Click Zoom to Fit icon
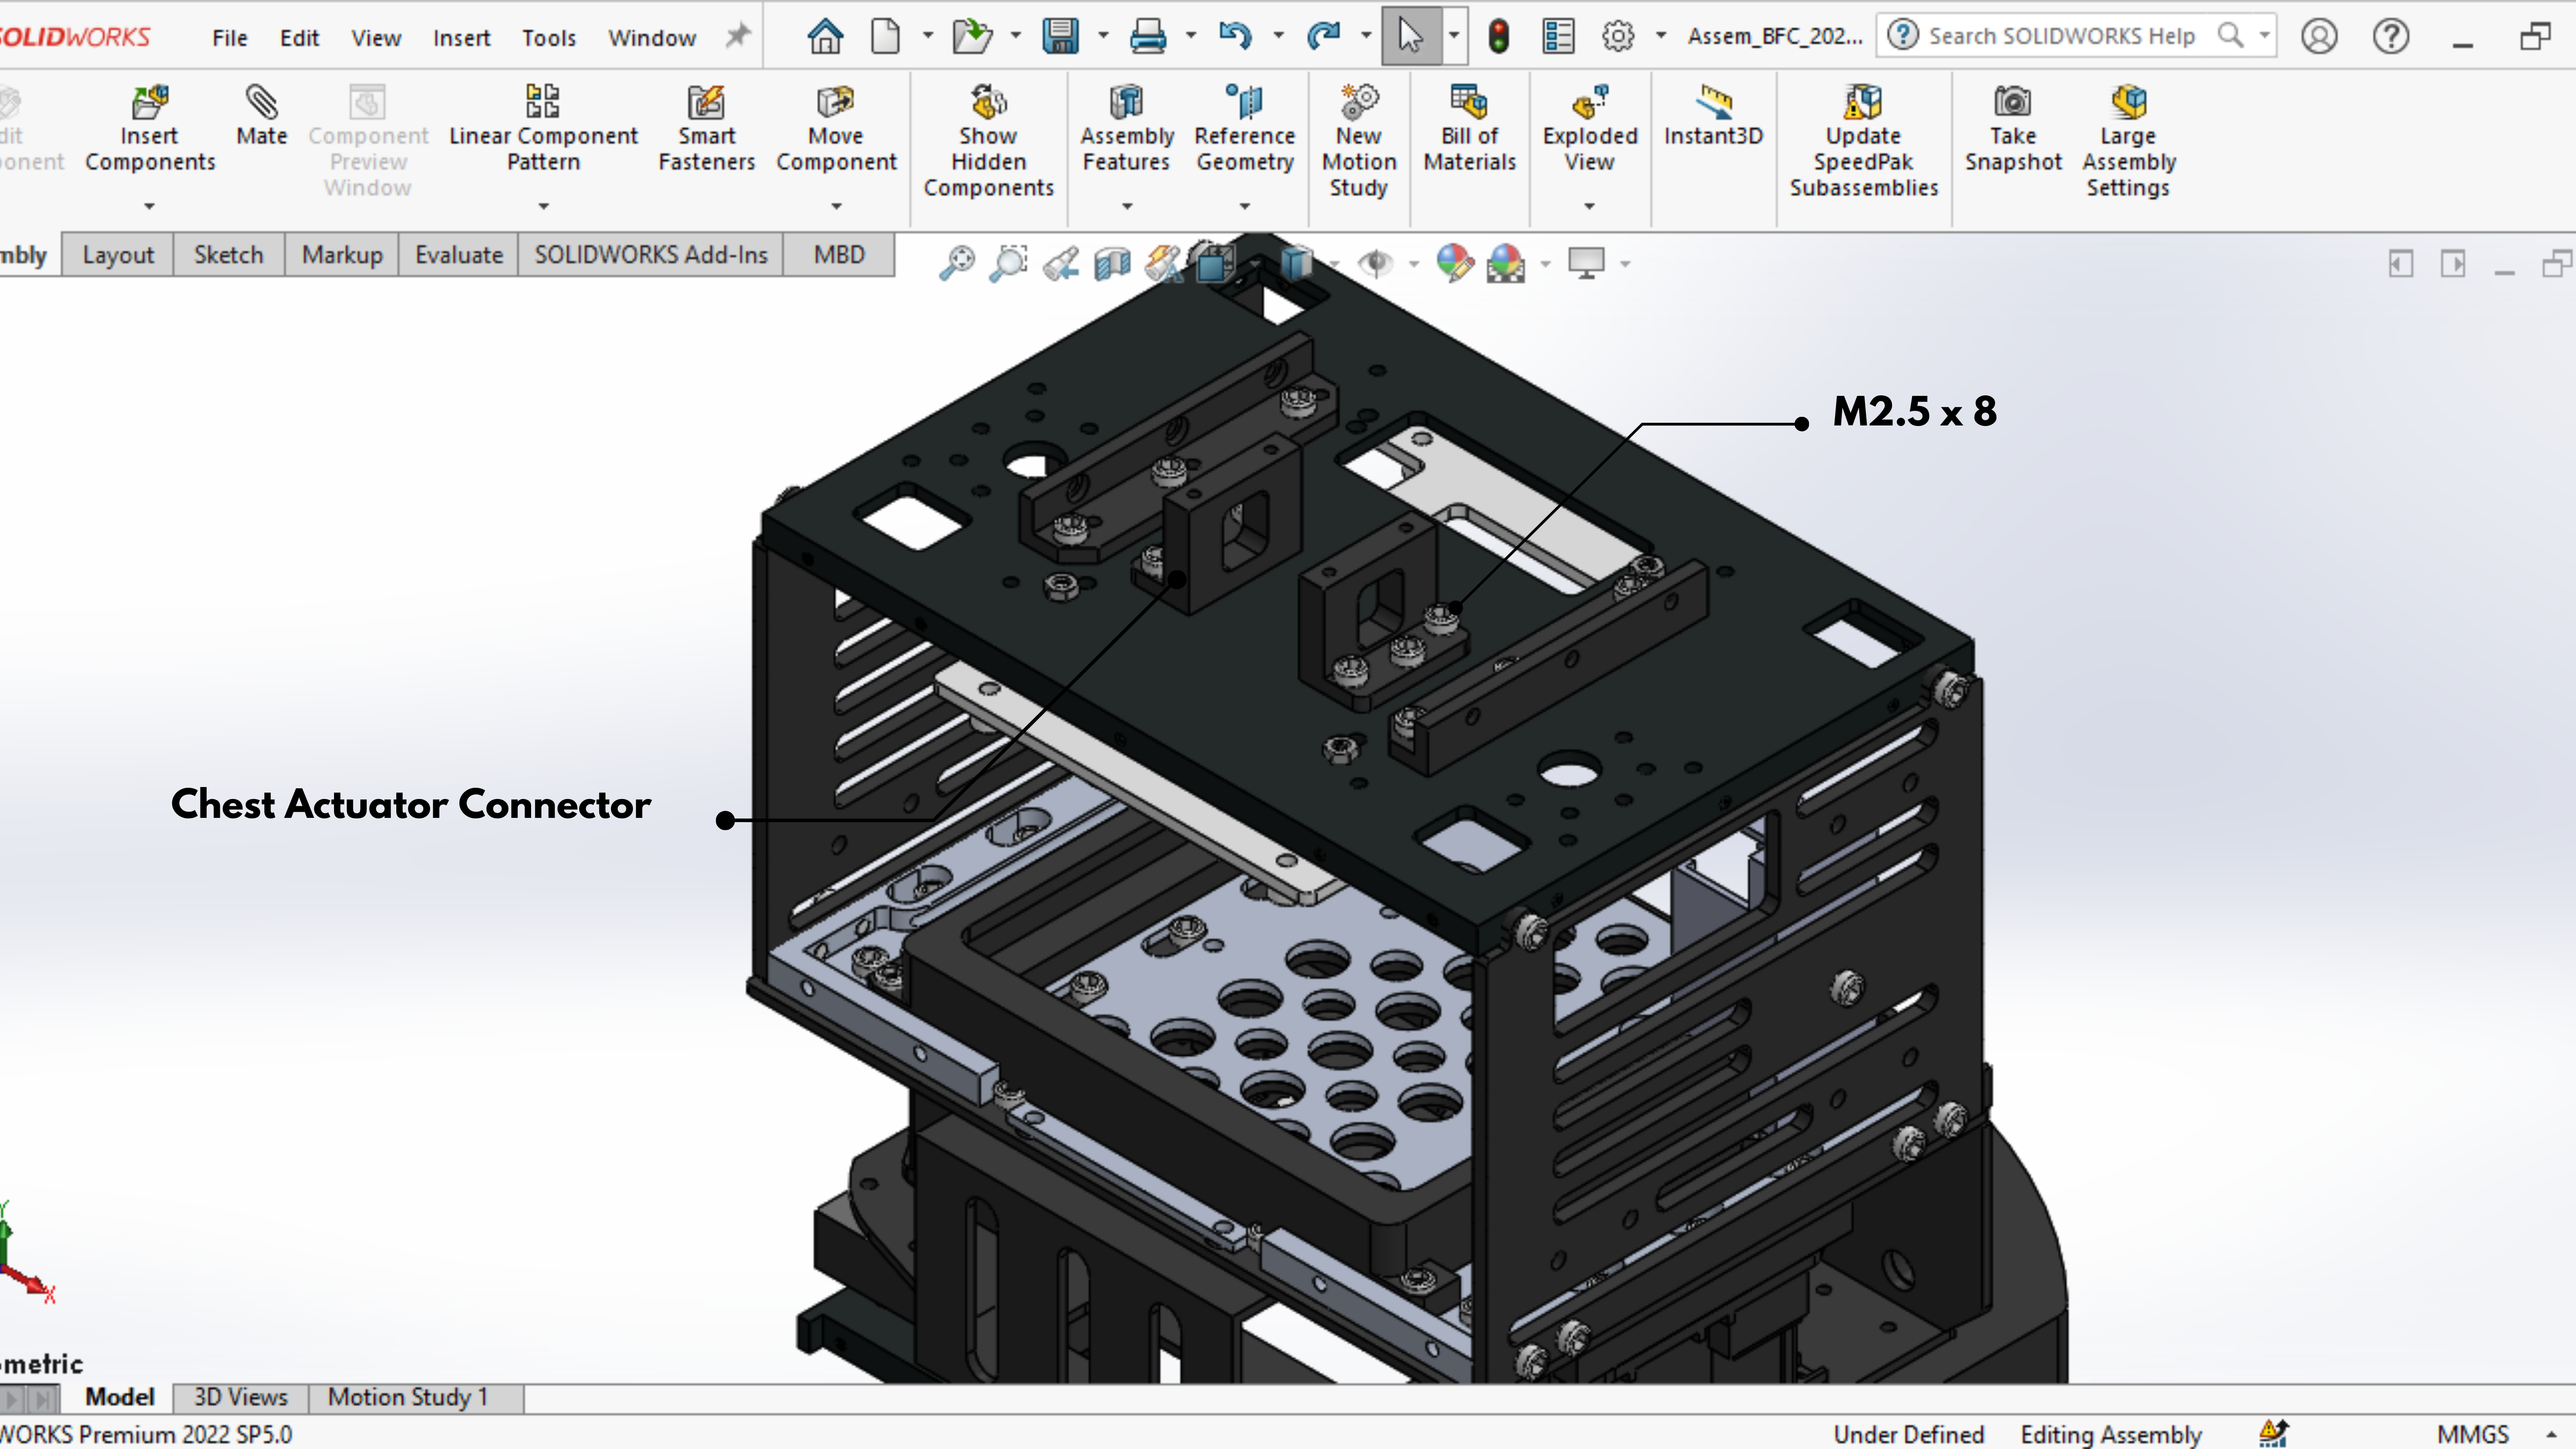The image size is (2576, 1449). 957,263
